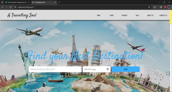The image size is (172, 92).
Task: Open site information icon beside the URL
Action: point(15,7)
